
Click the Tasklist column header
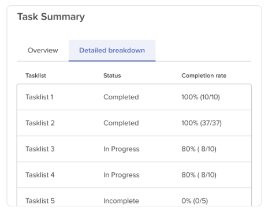(36, 76)
